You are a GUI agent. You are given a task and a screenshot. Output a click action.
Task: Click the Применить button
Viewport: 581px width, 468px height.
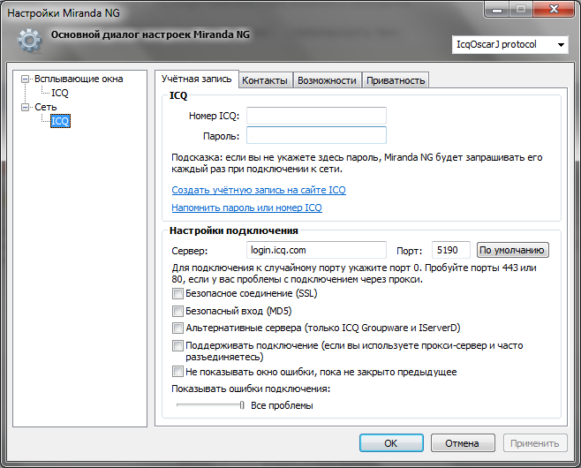535,443
